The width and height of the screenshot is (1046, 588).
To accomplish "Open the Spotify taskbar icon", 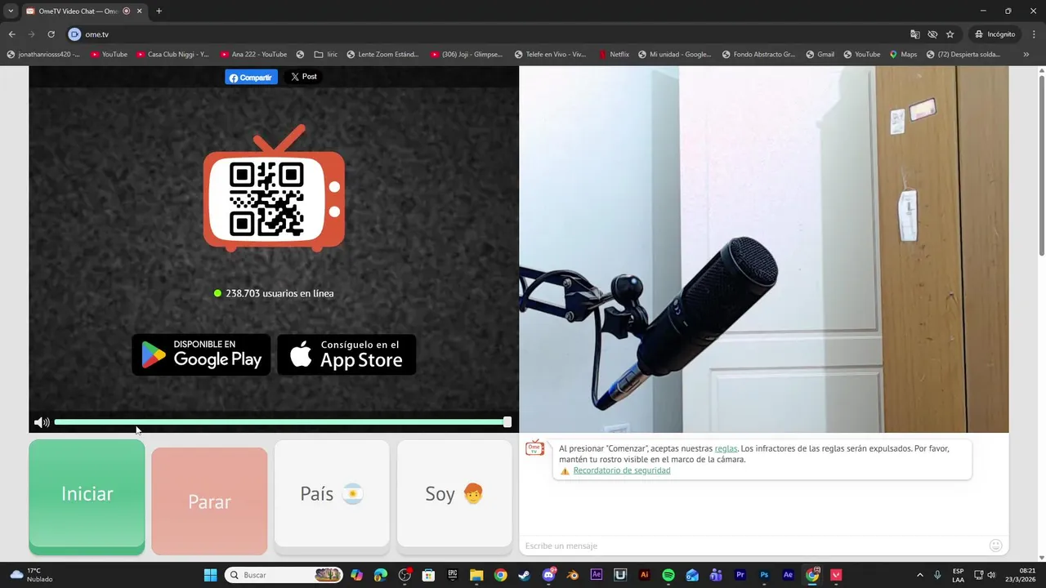I will coord(668,575).
